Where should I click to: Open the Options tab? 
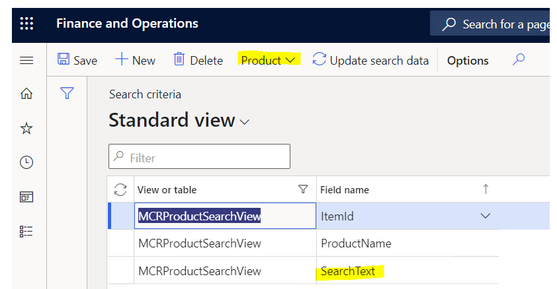pos(468,60)
